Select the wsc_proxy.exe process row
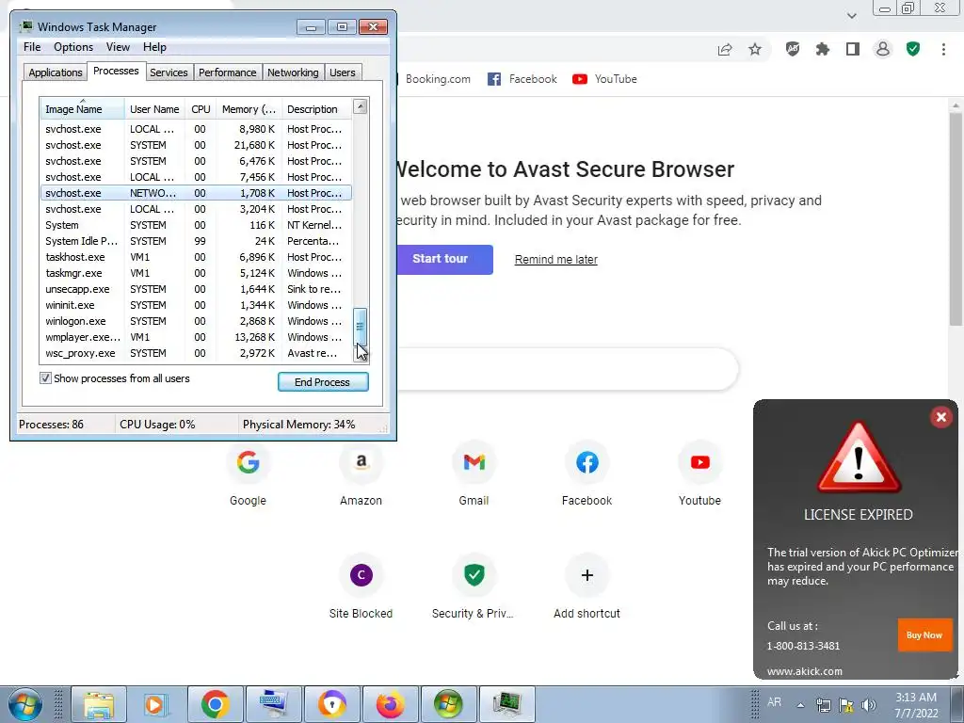This screenshot has height=723, width=964. point(196,353)
